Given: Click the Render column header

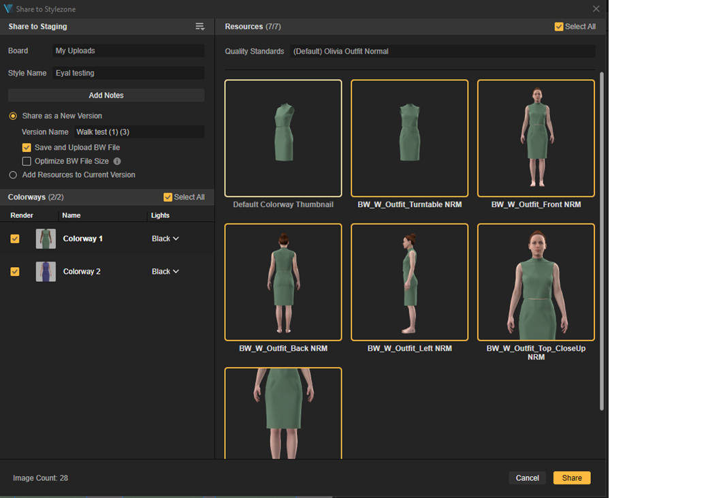Looking at the screenshot, I should 22,215.
